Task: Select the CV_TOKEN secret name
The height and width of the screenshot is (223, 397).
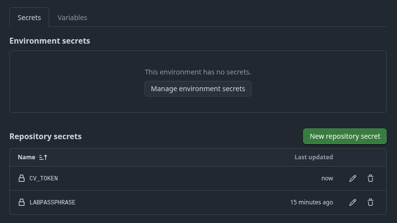Action: [x=44, y=178]
